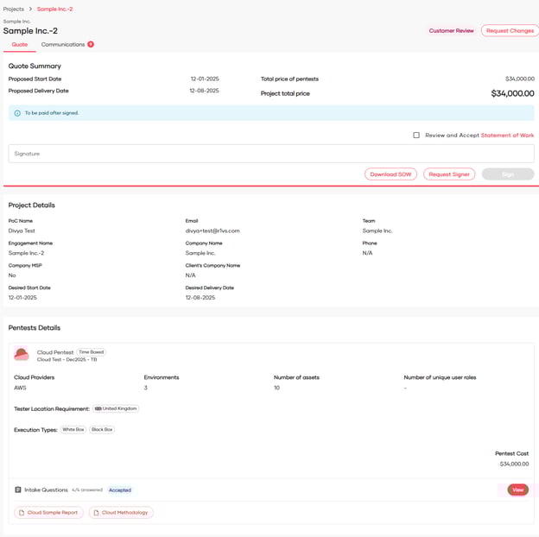Tick the Review and Accept checkbox

coord(416,136)
